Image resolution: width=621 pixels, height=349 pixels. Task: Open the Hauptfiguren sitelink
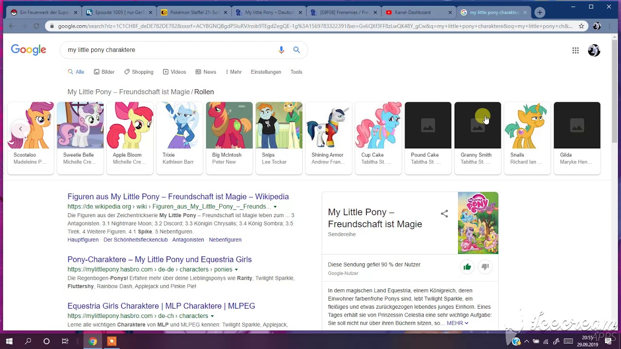point(83,240)
